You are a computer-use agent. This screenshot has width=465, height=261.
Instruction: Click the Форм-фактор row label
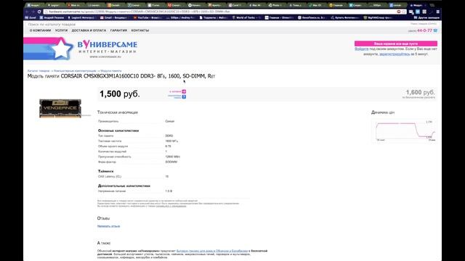point(107,162)
